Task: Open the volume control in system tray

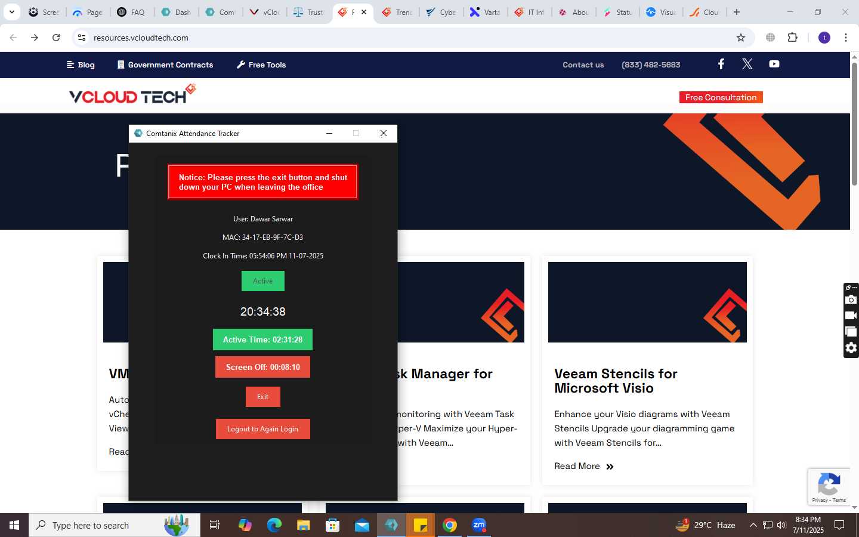Action: pyautogui.click(x=782, y=525)
